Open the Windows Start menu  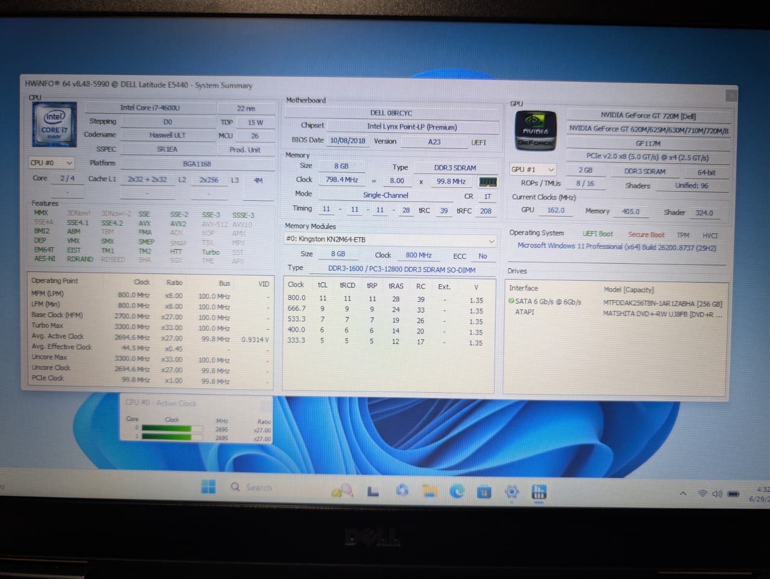coord(208,487)
